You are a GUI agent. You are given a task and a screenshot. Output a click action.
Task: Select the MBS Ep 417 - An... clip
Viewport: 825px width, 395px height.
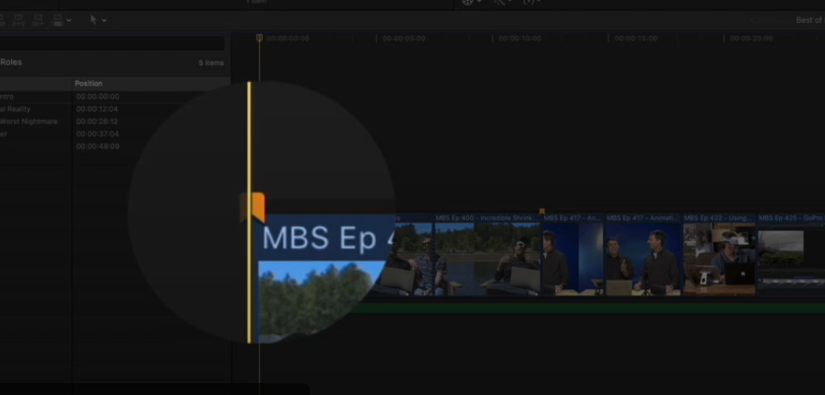(x=573, y=255)
